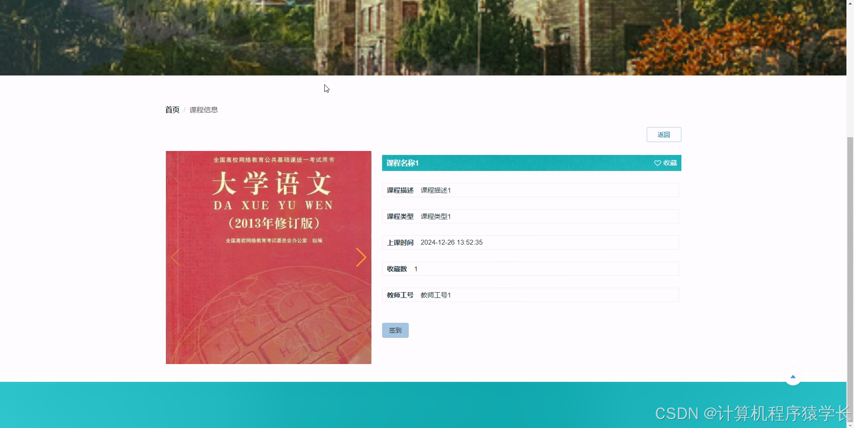Click the 教师工号 label

400,295
